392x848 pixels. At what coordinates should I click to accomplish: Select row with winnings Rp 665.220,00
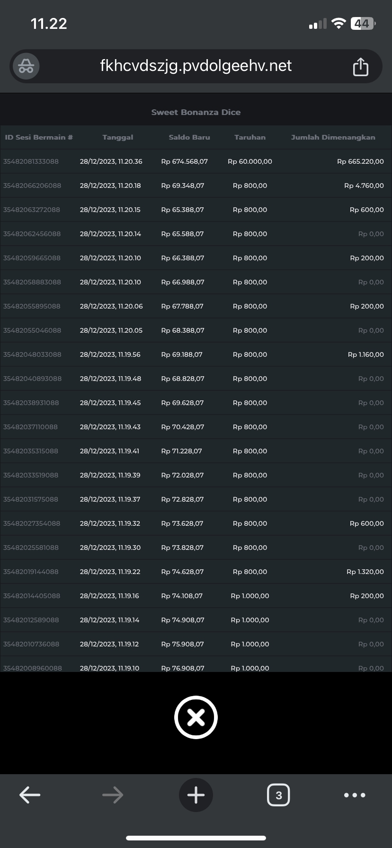pos(360,161)
